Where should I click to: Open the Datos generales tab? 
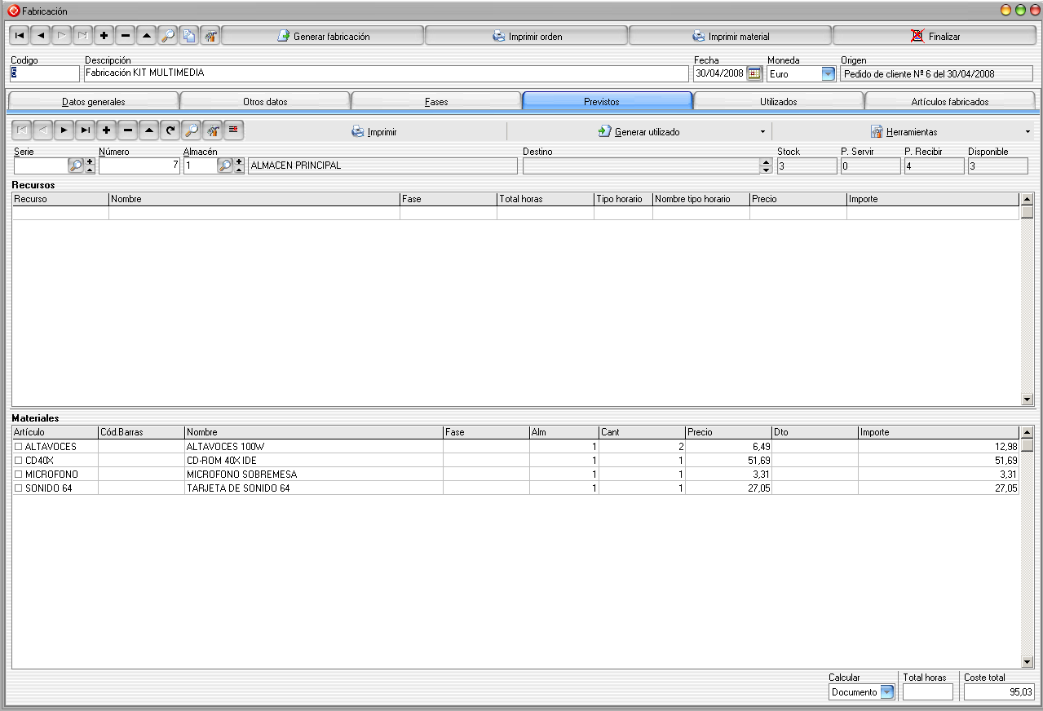click(93, 101)
